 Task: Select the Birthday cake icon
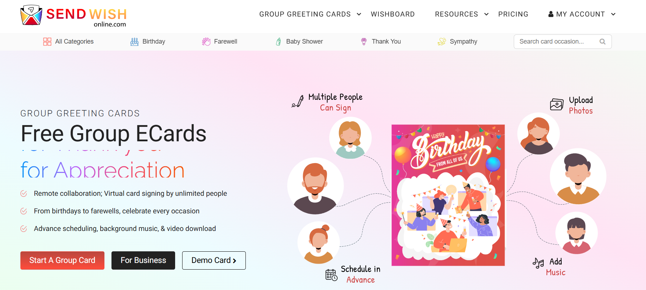(x=134, y=41)
